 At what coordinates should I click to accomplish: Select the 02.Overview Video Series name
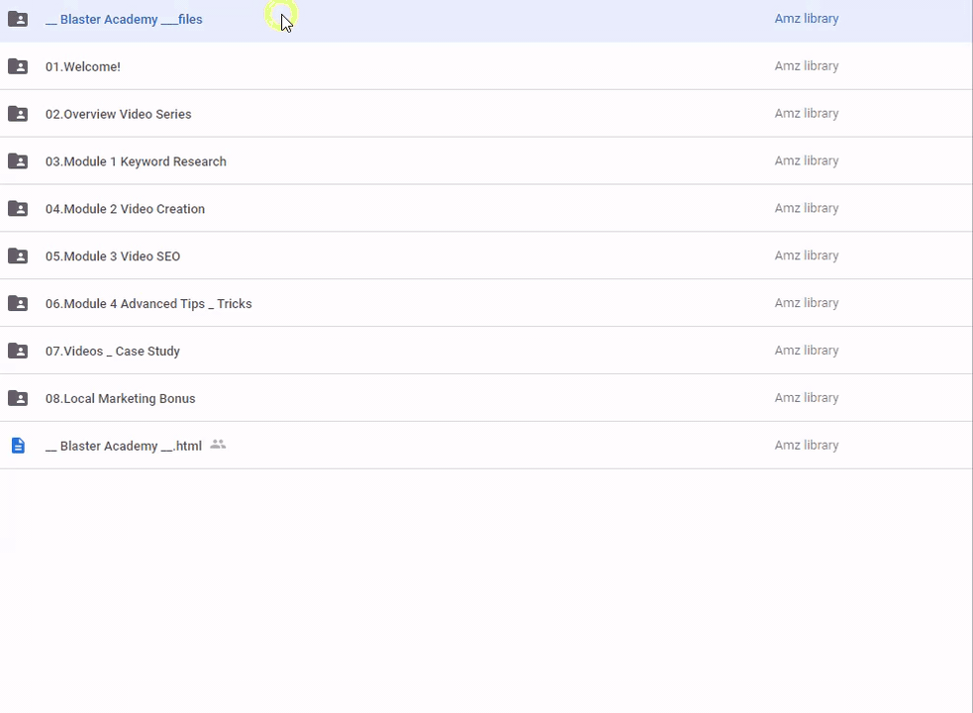[119, 115]
